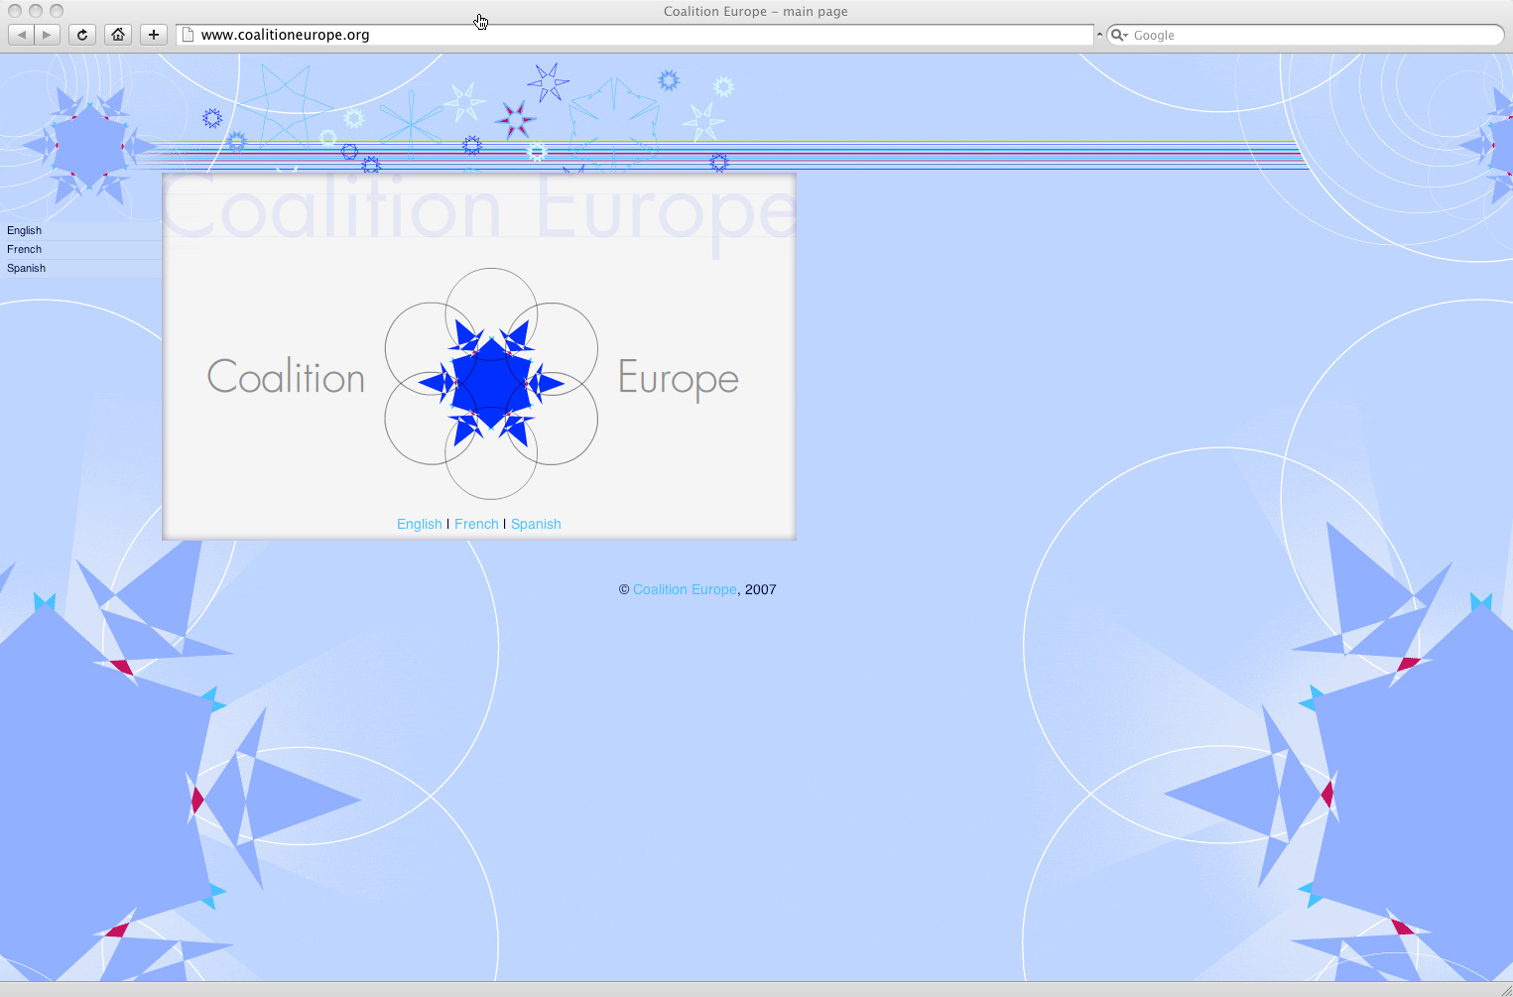This screenshot has height=997, width=1513.
Task: Reload the Coalition Europe page
Action: tap(82, 35)
